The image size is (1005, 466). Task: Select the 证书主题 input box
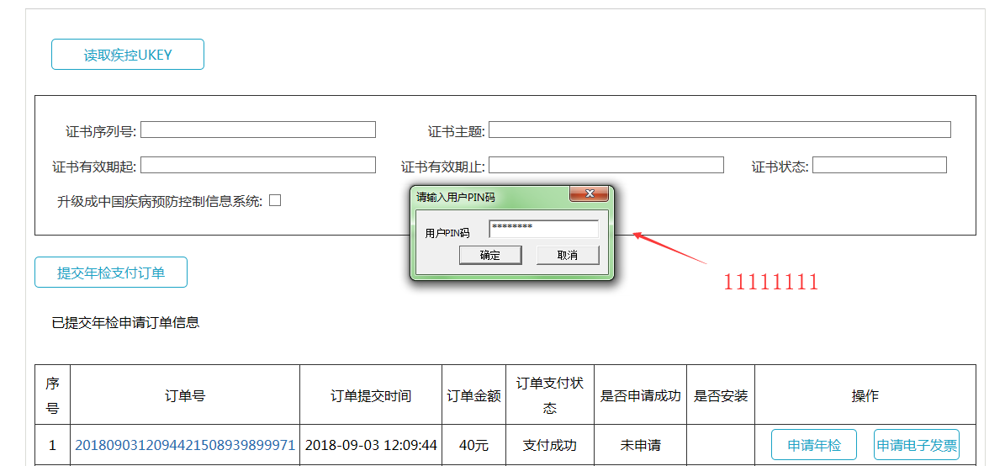point(719,130)
